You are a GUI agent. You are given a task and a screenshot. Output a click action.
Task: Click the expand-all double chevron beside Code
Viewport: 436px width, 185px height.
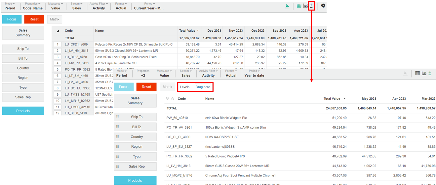[x=167, y=99]
